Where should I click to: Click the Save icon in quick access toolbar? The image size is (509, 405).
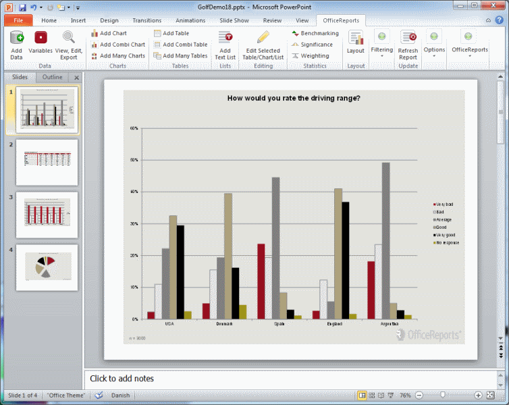22,7
